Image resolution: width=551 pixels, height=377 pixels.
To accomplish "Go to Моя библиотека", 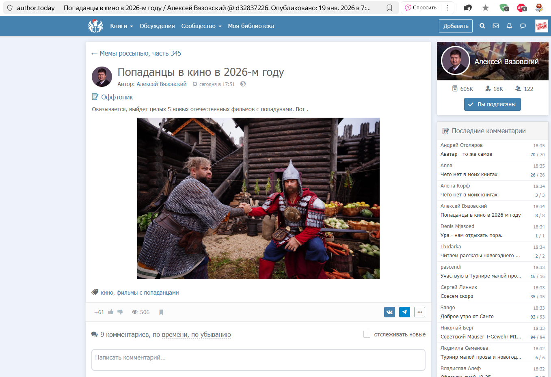I will 251,26.
